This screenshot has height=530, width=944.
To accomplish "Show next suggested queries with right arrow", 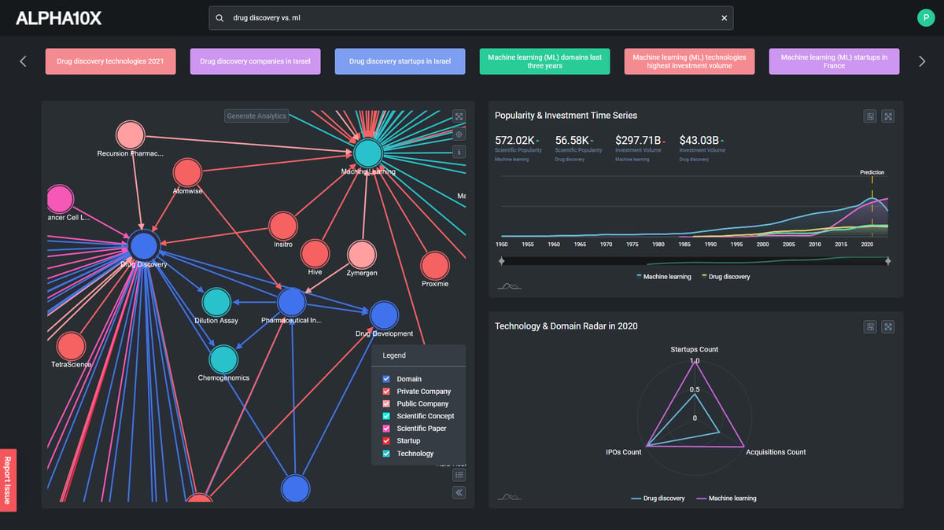I will click(922, 61).
